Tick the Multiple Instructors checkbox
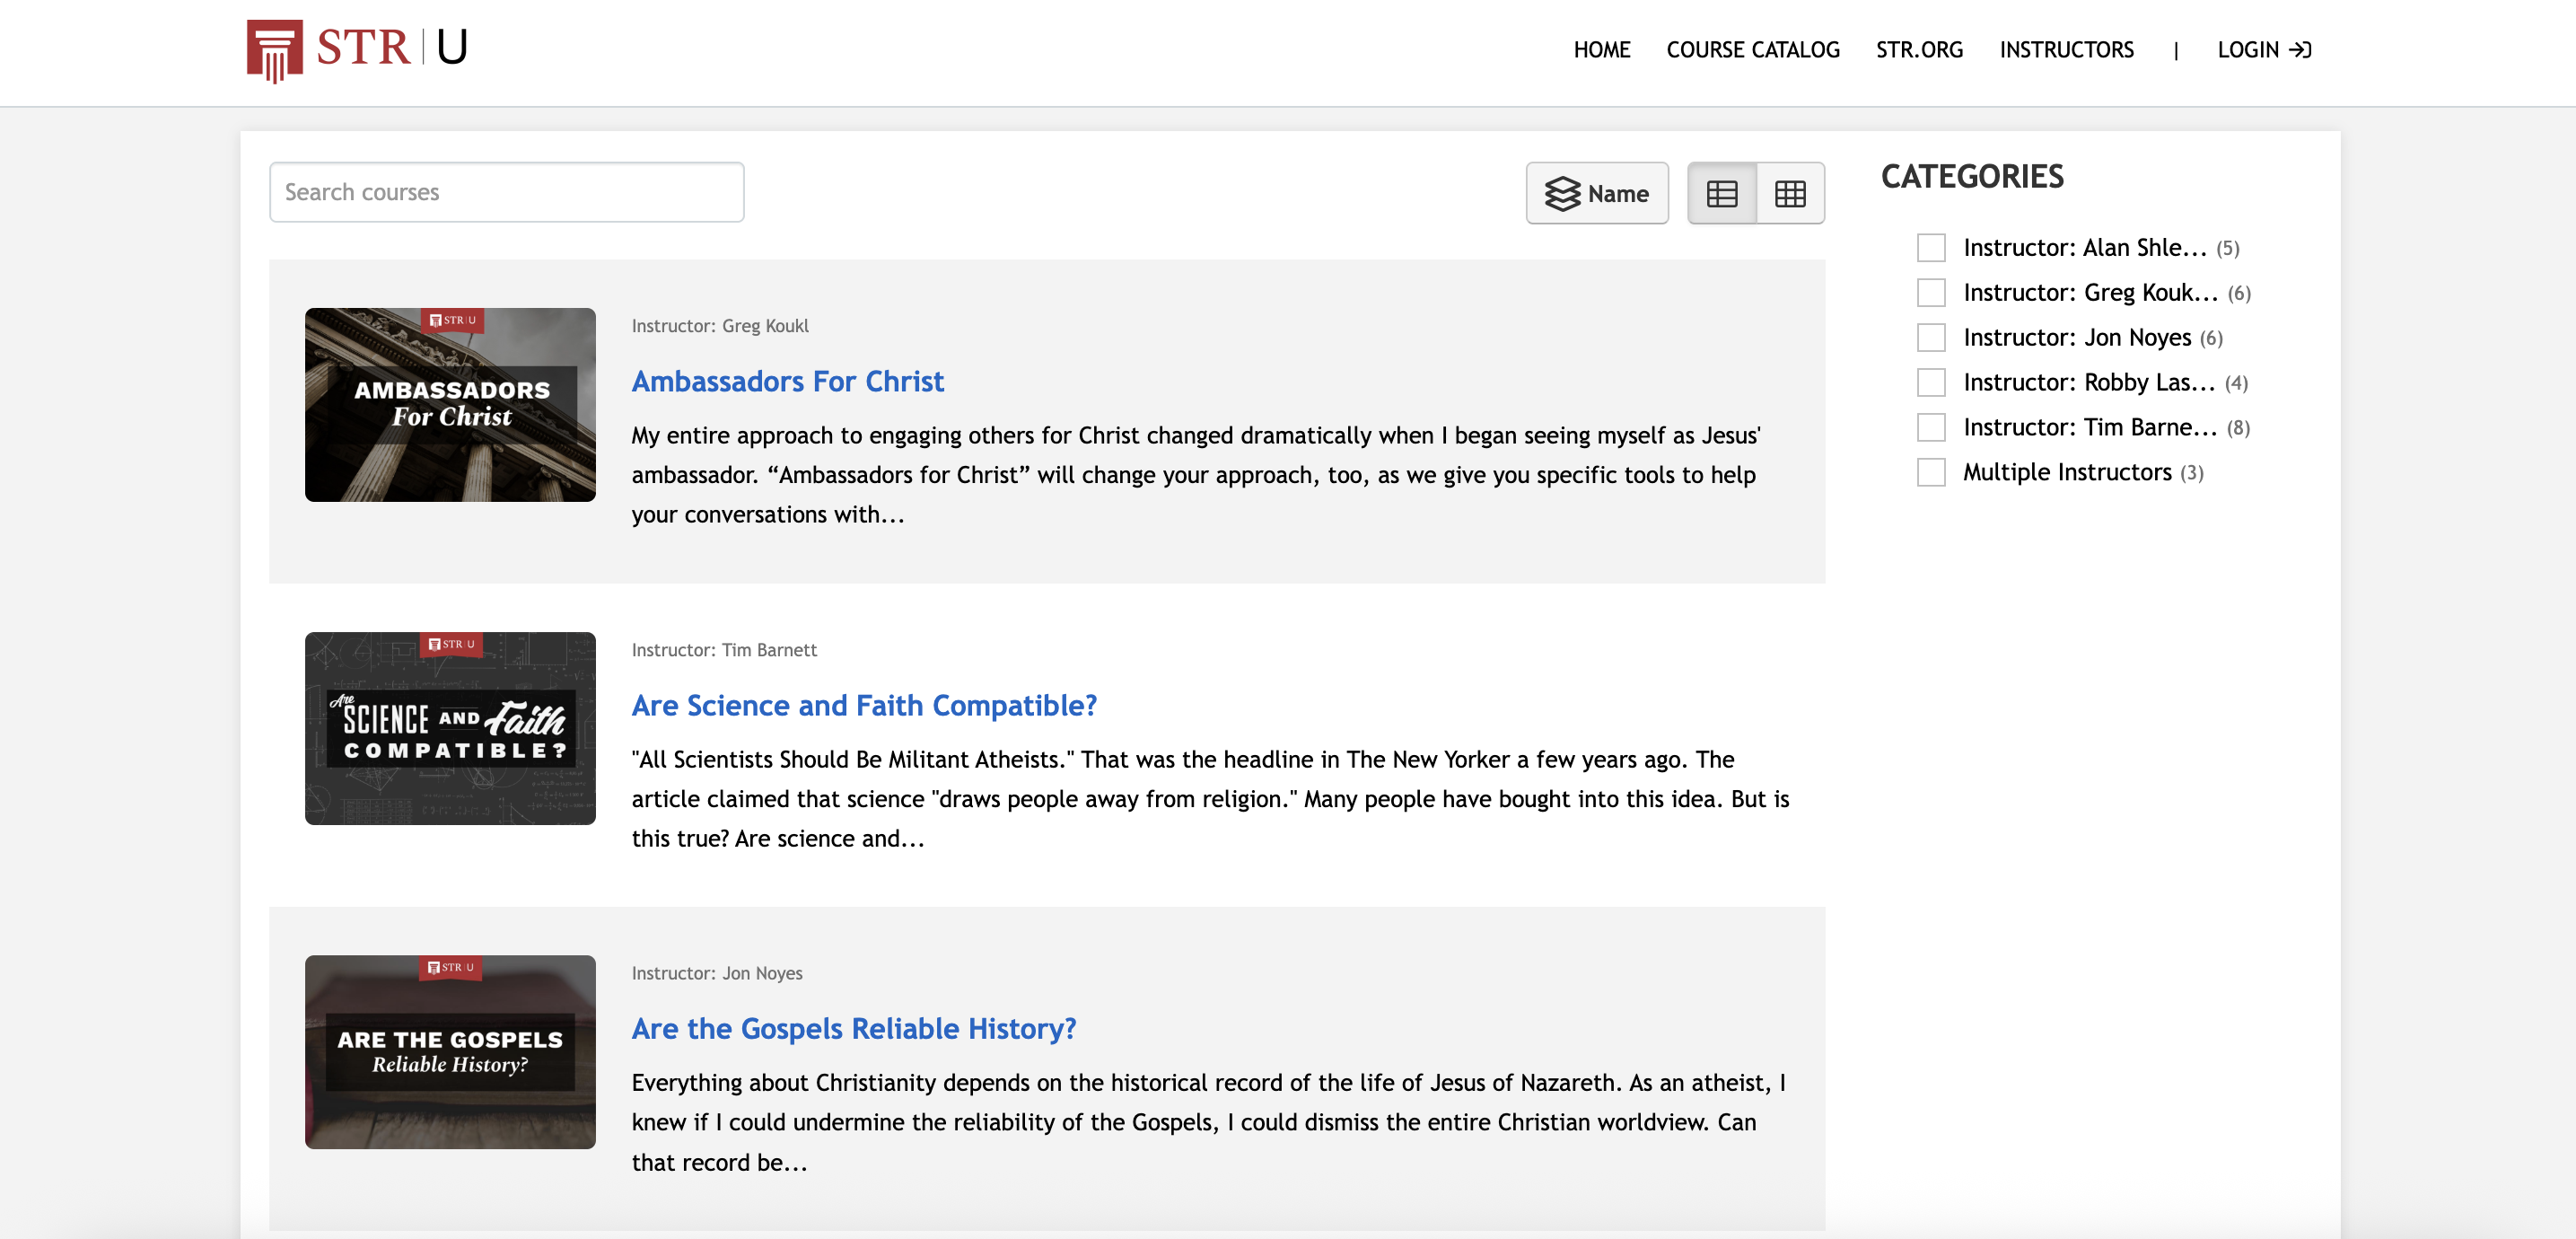This screenshot has width=2576, height=1239. click(1931, 472)
